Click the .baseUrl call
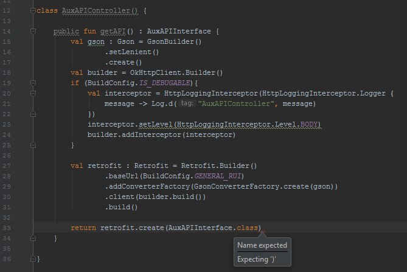407x272 pixels. [x=122, y=176]
